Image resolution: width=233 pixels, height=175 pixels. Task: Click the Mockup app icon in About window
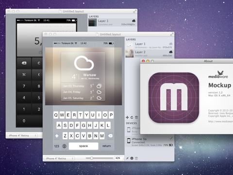click(174, 98)
